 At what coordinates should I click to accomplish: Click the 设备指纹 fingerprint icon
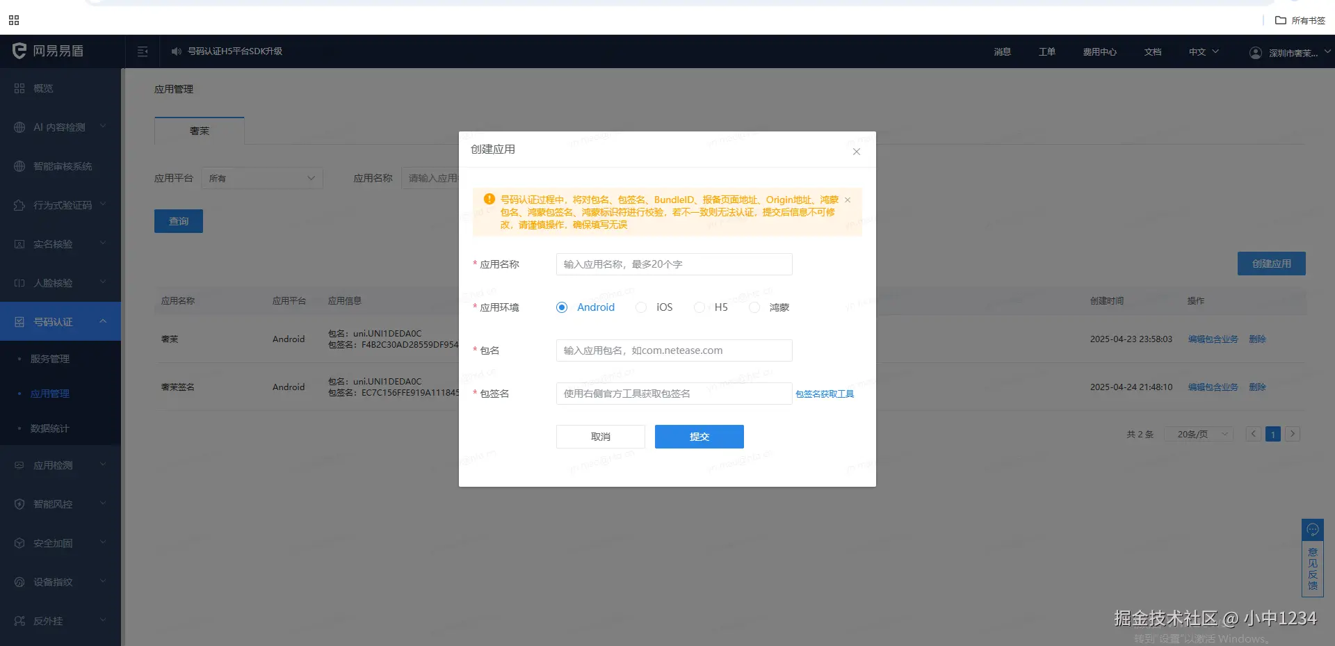(x=19, y=582)
